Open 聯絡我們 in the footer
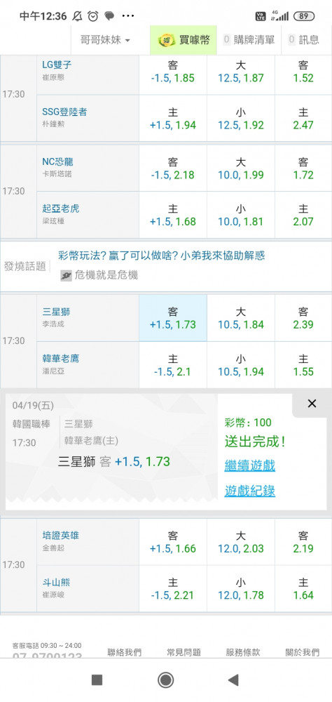The image size is (332, 702). pos(124,652)
